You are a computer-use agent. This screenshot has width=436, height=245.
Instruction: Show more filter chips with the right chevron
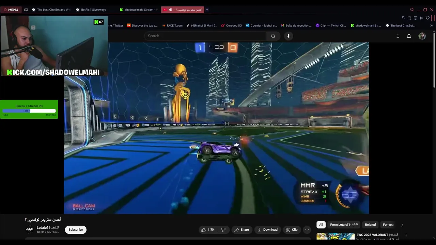tap(402, 225)
